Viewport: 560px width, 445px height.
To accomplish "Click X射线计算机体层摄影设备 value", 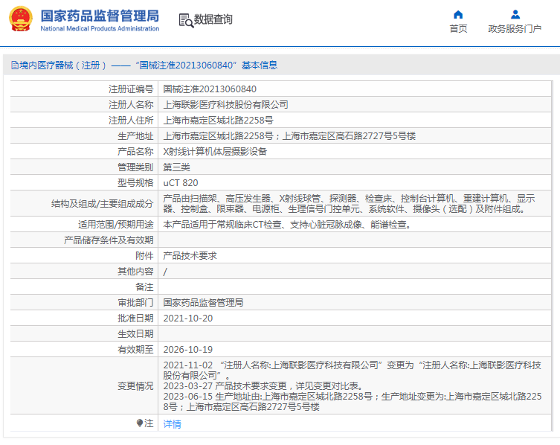I will (x=215, y=152).
